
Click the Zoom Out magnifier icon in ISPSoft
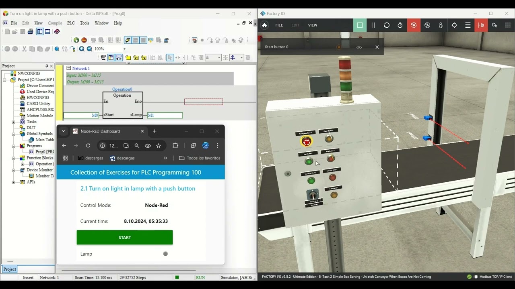click(89, 49)
